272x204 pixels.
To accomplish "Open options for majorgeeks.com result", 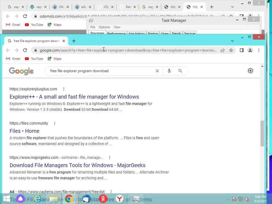I will (x=110, y=158).
